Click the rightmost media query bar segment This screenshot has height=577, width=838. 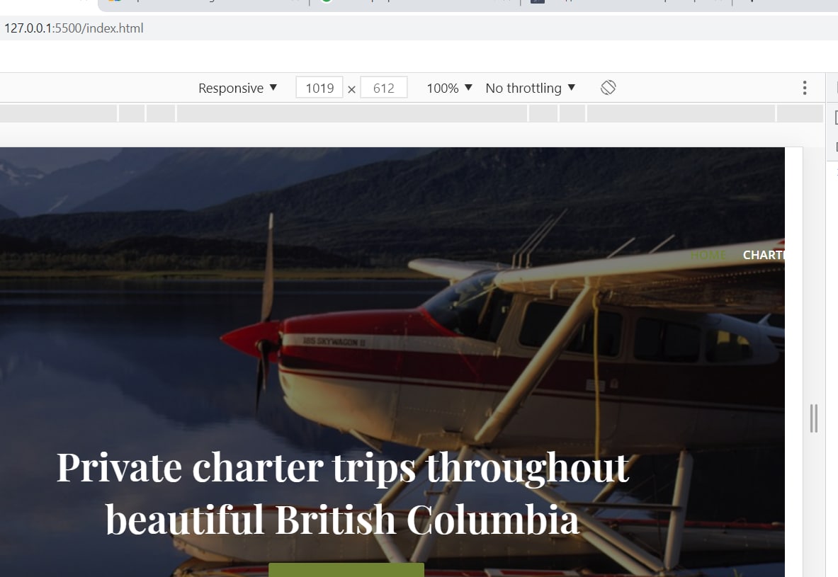coord(800,113)
